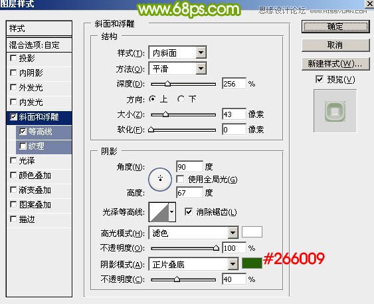Click the highlight 不透明度 slider handle
This screenshot has width=374, height=304.
tap(216, 248)
